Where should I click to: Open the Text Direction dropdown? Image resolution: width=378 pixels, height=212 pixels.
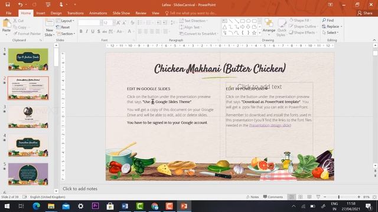point(194,21)
